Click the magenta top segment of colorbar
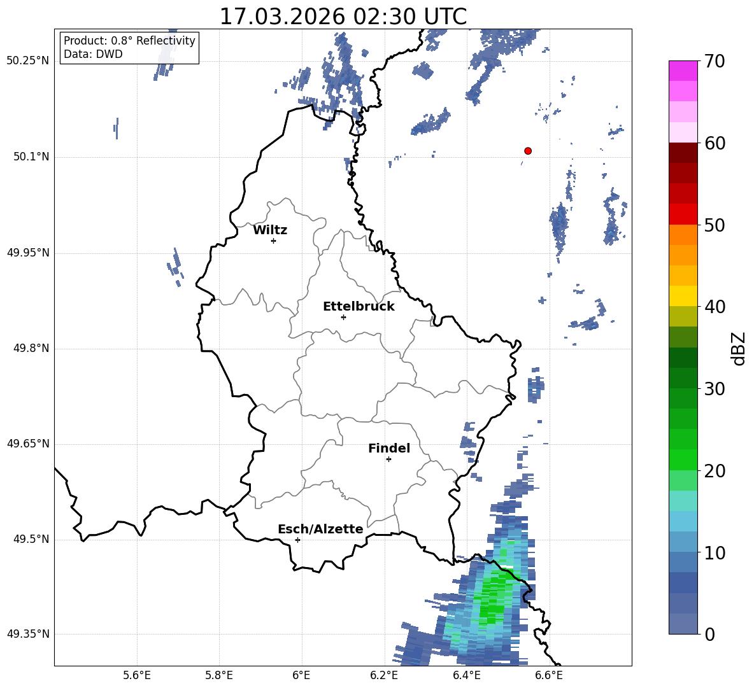Viewport: 754px width, 688px height. coord(683,71)
